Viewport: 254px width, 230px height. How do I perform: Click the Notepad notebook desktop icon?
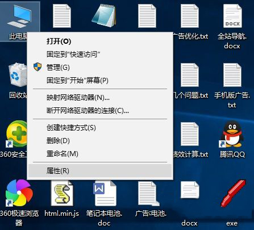pyautogui.click(x=104, y=16)
